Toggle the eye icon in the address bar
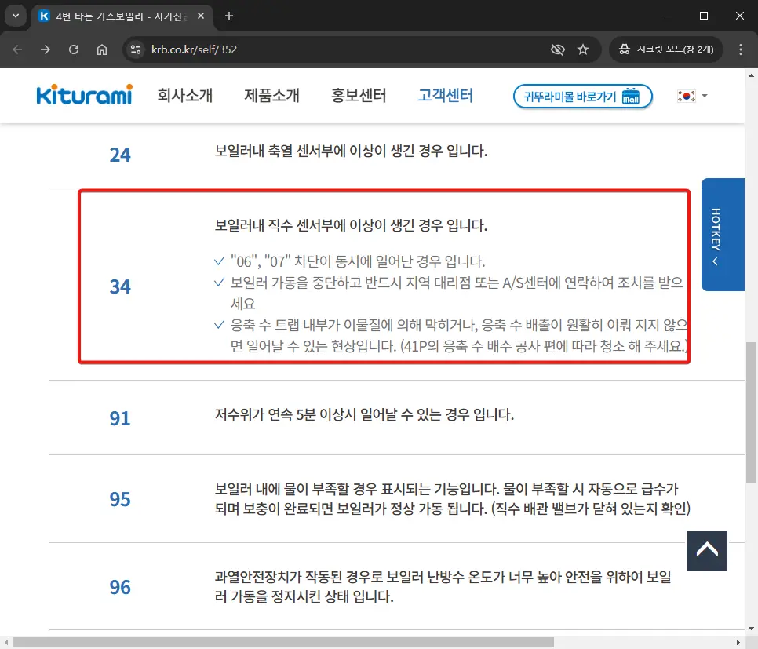This screenshot has width=758, height=649. (557, 49)
